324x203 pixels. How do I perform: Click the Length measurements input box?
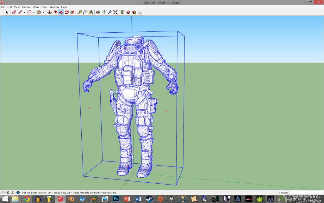pos(306,193)
